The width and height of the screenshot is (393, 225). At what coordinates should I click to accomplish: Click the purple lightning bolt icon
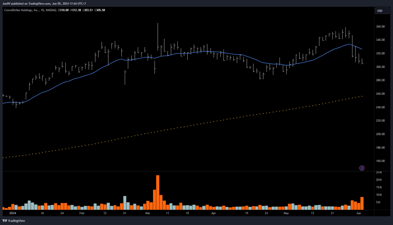[x=362, y=168]
